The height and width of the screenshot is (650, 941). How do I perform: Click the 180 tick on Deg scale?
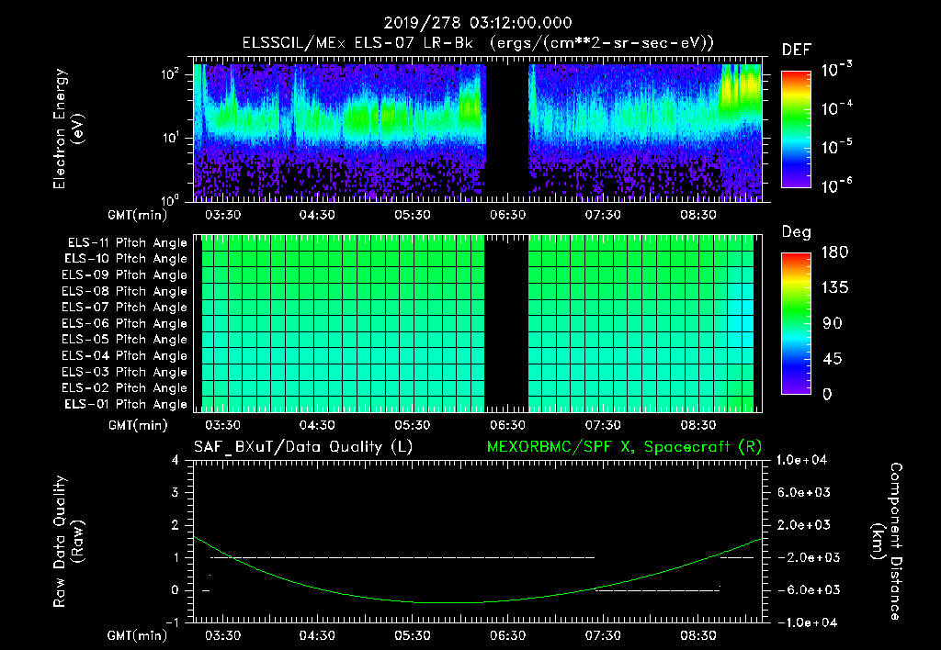(x=834, y=252)
